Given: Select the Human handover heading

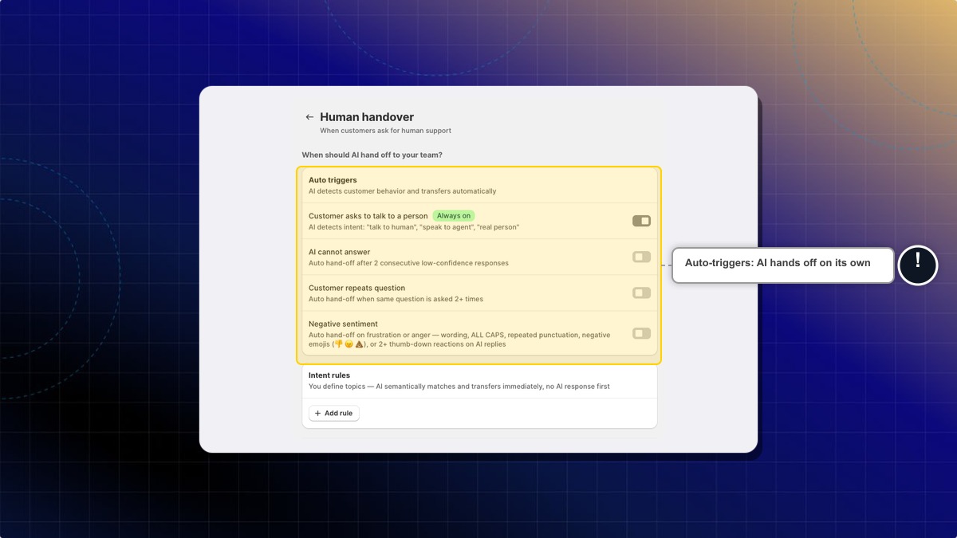Looking at the screenshot, I should (x=367, y=117).
